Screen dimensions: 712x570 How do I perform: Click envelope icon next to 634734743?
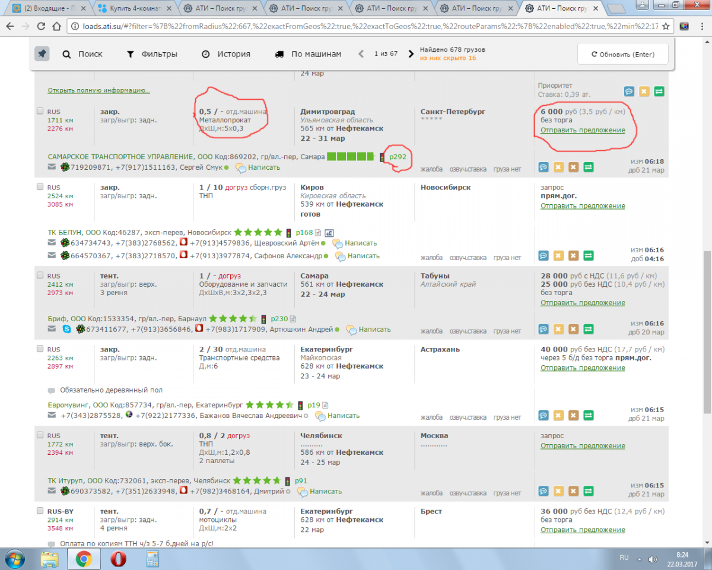[x=52, y=243]
